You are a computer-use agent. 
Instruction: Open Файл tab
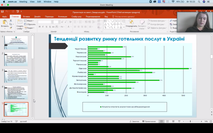coord(4,17)
